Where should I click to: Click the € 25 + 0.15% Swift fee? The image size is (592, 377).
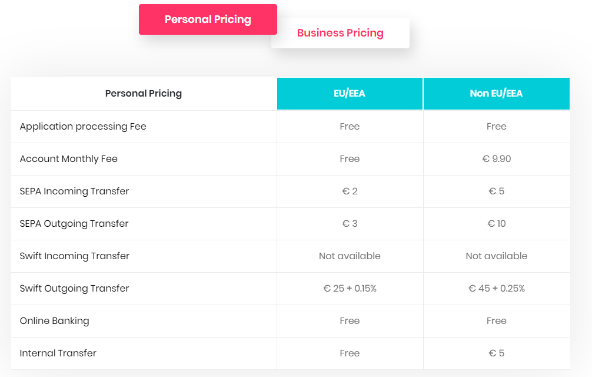point(350,289)
